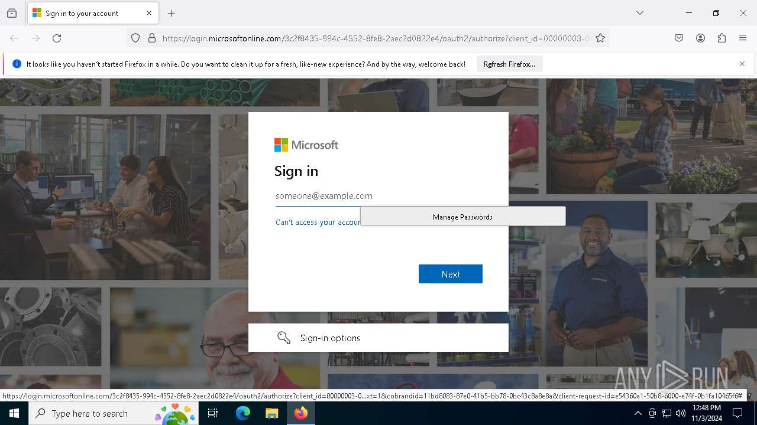Image resolution: width=757 pixels, height=425 pixels.
Task: Open Extensions puzzle icon
Action: click(x=722, y=38)
